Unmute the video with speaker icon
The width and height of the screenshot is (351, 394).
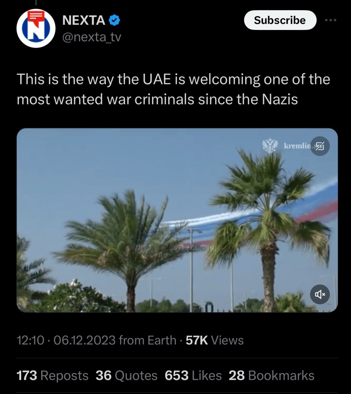[x=320, y=295]
